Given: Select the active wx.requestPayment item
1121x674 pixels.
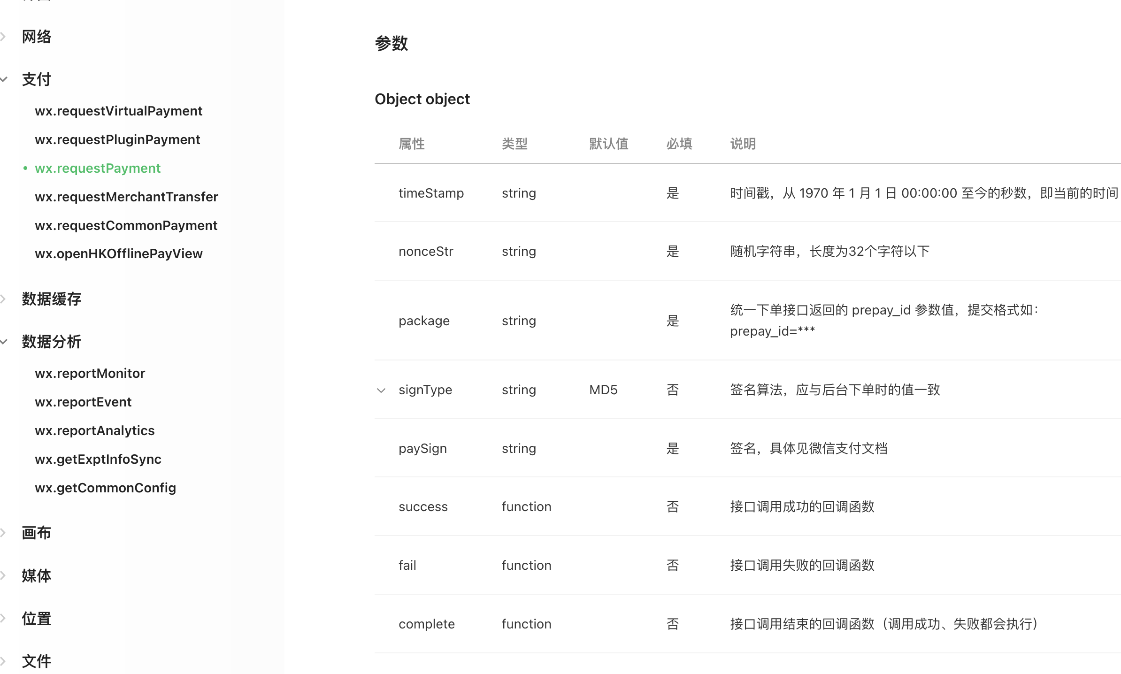Looking at the screenshot, I should 98,168.
